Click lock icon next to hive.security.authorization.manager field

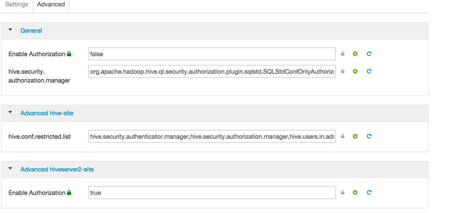point(342,71)
